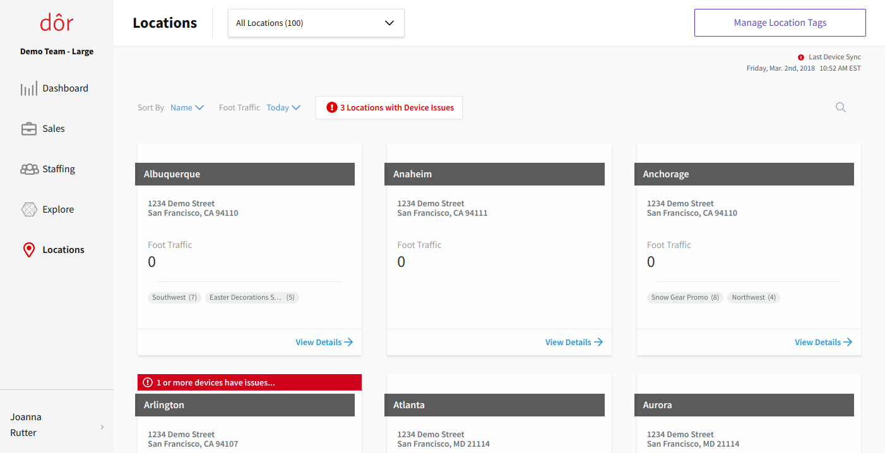Click the dôr logo
Image resolution: width=885 pixels, height=453 pixels.
56,23
